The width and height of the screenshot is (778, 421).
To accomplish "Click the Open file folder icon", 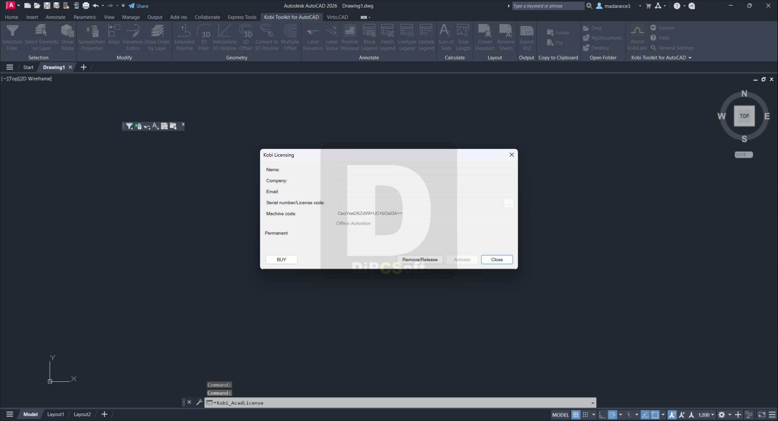I will (37, 6).
